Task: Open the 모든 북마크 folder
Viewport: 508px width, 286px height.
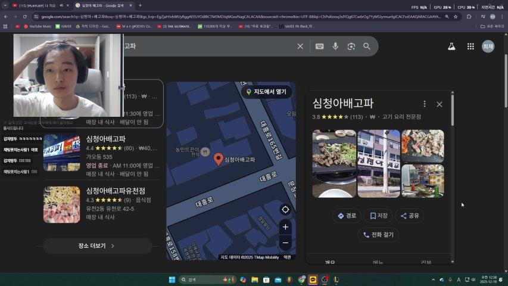Action: (x=492, y=26)
